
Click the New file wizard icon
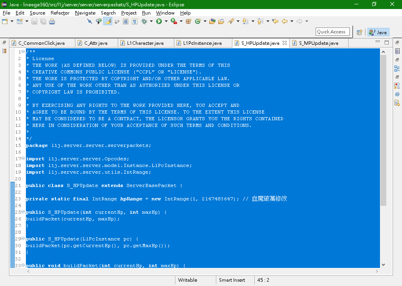5,22
